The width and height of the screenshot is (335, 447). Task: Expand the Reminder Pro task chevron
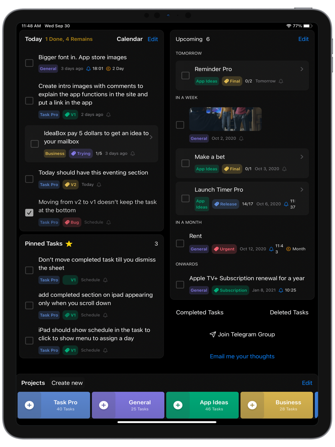point(302,69)
